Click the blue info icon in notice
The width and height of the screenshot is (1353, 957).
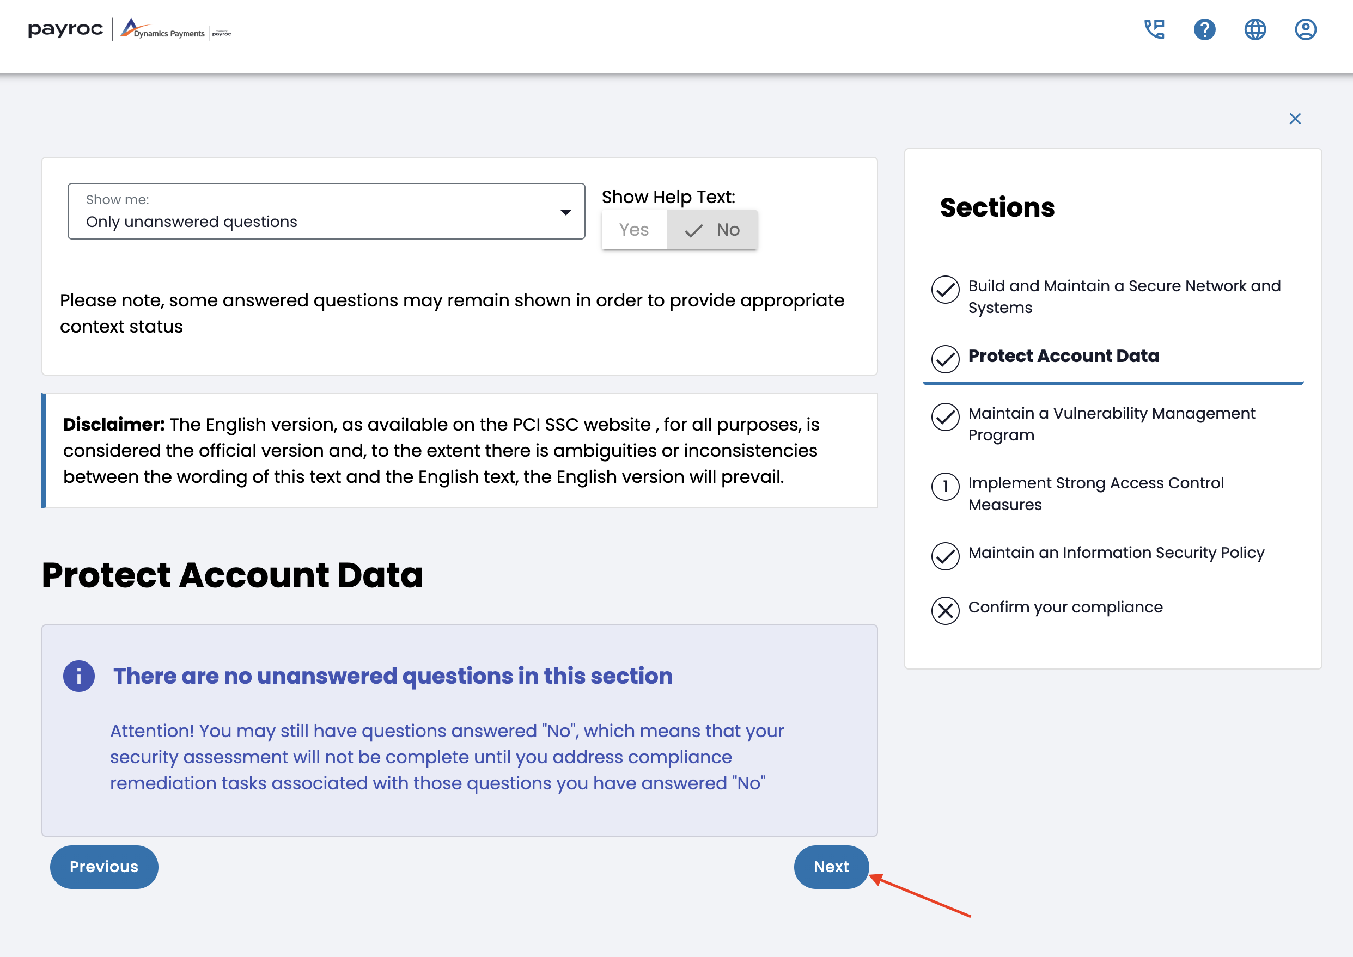click(x=79, y=676)
